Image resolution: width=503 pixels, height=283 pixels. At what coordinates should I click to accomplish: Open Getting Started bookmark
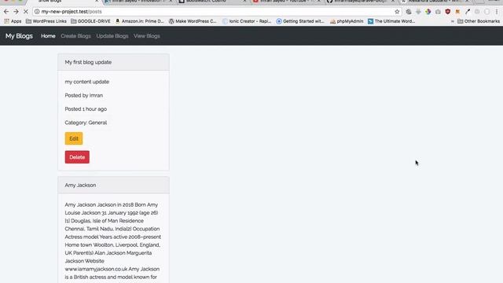(x=300, y=21)
